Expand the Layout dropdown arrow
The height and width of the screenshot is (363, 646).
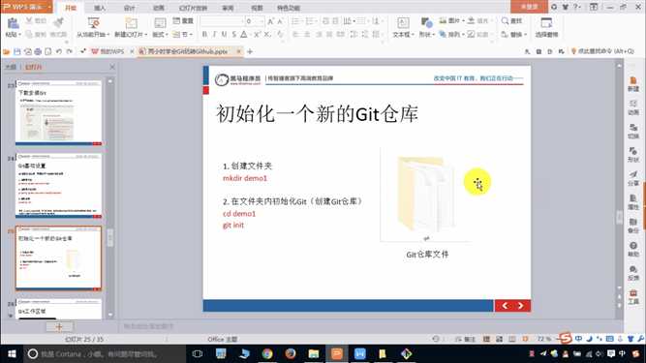(x=167, y=35)
